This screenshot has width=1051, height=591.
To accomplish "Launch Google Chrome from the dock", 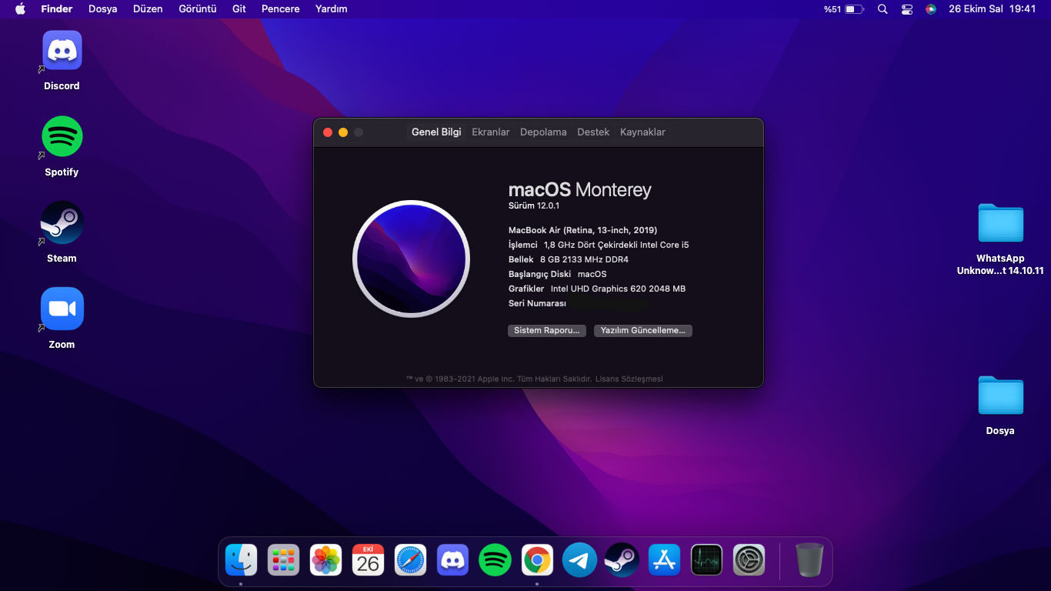I will click(x=537, y=560).
